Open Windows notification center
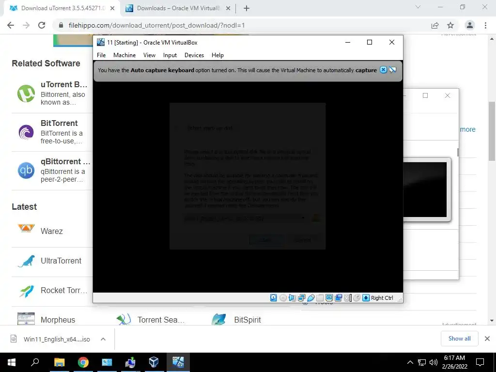The image size is (496, 372). pyautogui.click(x=480, y=362)
